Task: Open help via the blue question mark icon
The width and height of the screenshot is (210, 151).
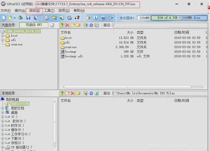Action: [x=103, y=18]
